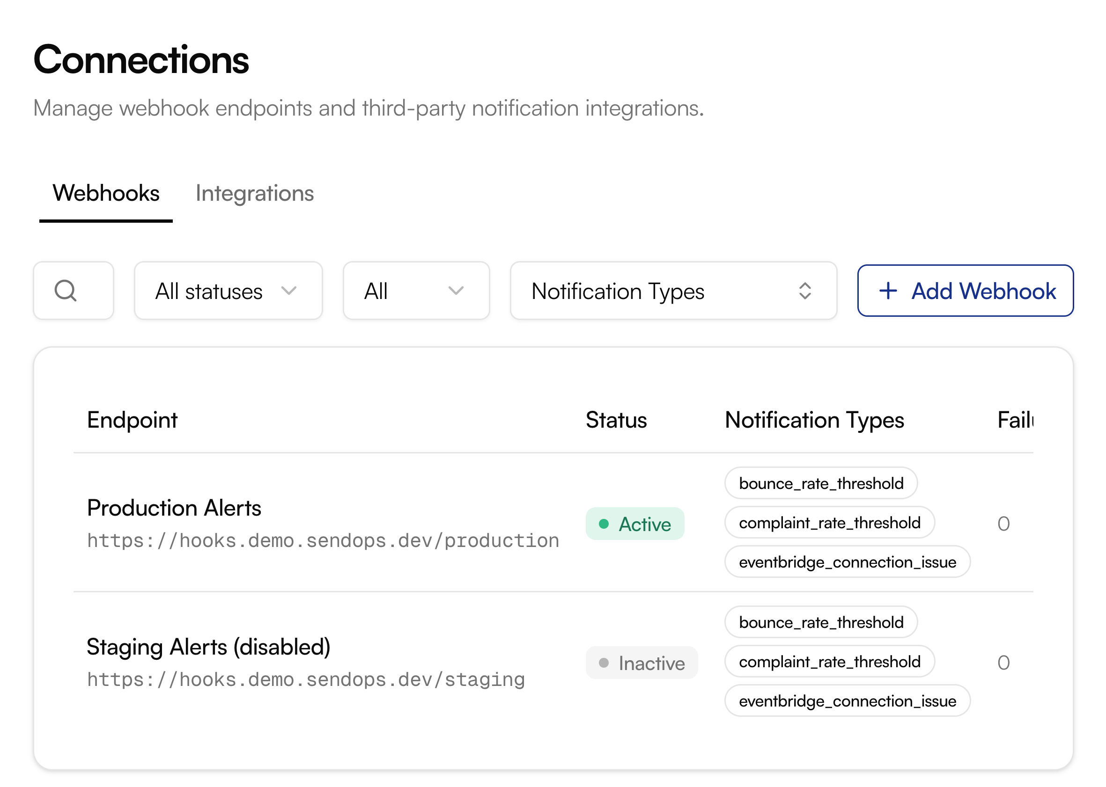The height and width of the screenshot is (787, 1106).
Task: Switch to the Integrations tab
Action: 255,193
